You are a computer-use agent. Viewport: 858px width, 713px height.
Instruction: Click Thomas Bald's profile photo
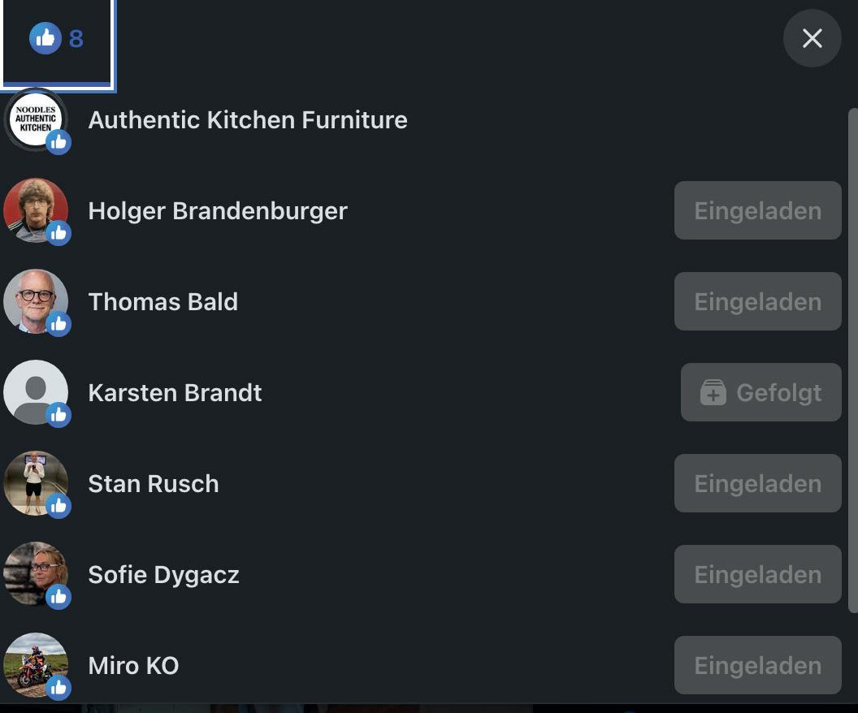[x=36, y=301]
